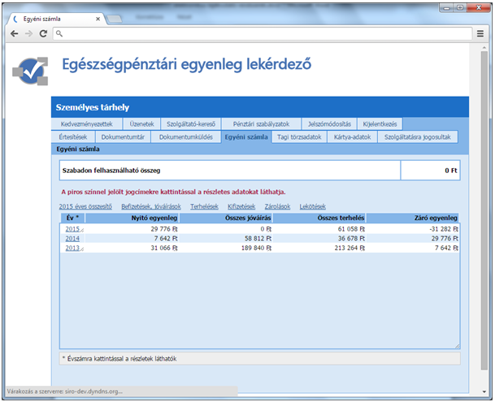Switch to Dokumentumküldés tab
The image size is (495, 402).
pyautogui.click(x=185, y=137)
